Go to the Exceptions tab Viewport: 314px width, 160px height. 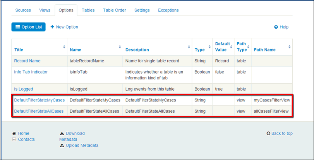point(168,10)
